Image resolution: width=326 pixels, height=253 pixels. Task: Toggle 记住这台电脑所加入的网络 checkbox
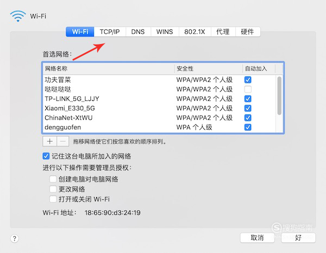(x=46, y=156)
